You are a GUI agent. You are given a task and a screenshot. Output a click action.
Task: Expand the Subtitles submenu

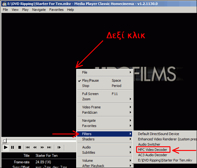coord(105,152)
